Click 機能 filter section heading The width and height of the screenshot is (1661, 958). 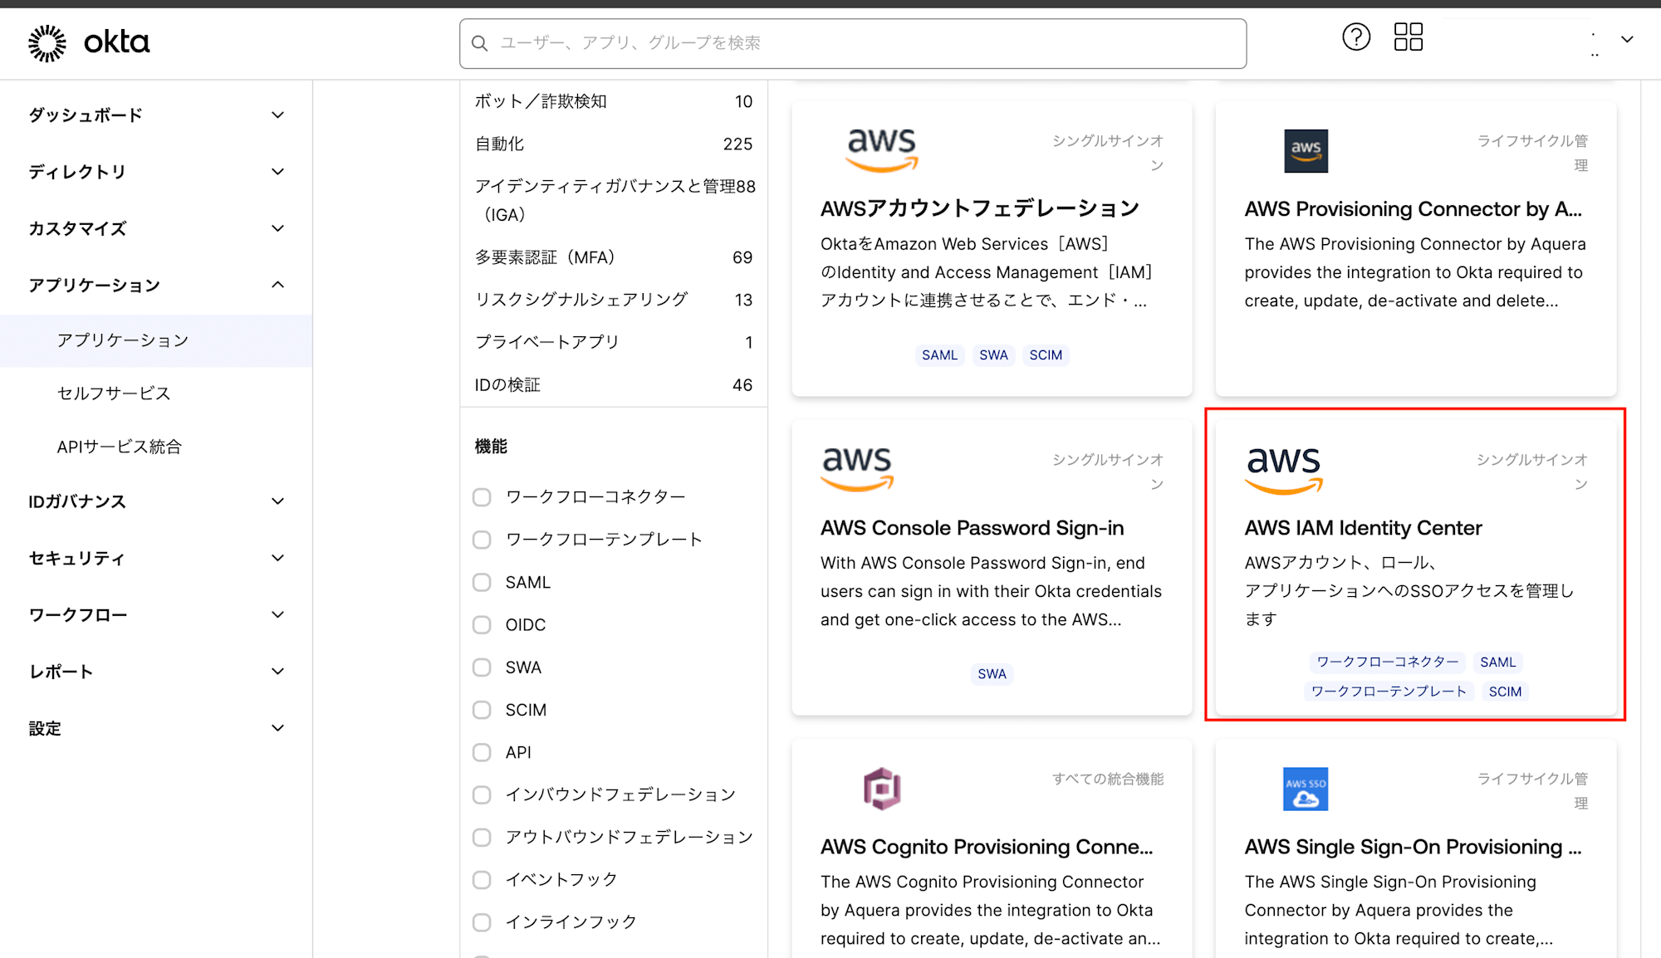[491, 447]
